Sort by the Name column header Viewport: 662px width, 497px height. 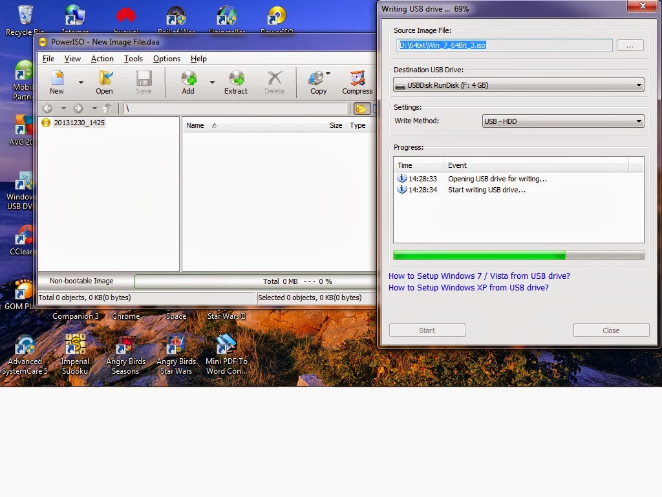point(231,126)
